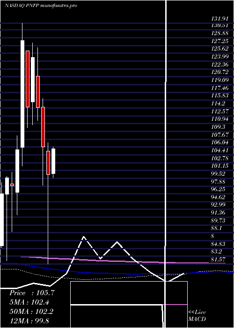This screenshot has height=328, width=234.
Task: Click the Price : 105.7 readout
Action: pyautogui.click(x=32, y=293)
